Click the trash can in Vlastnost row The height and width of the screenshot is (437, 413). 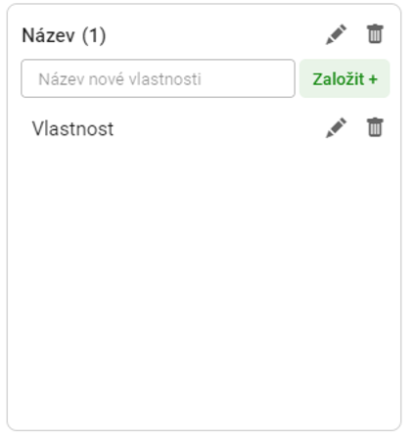pos(375,127)
